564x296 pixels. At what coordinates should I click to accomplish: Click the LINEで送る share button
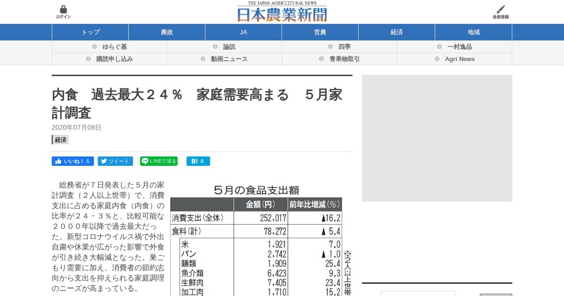159,161
